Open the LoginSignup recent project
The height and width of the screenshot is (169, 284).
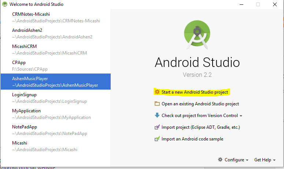click(56, 98)
